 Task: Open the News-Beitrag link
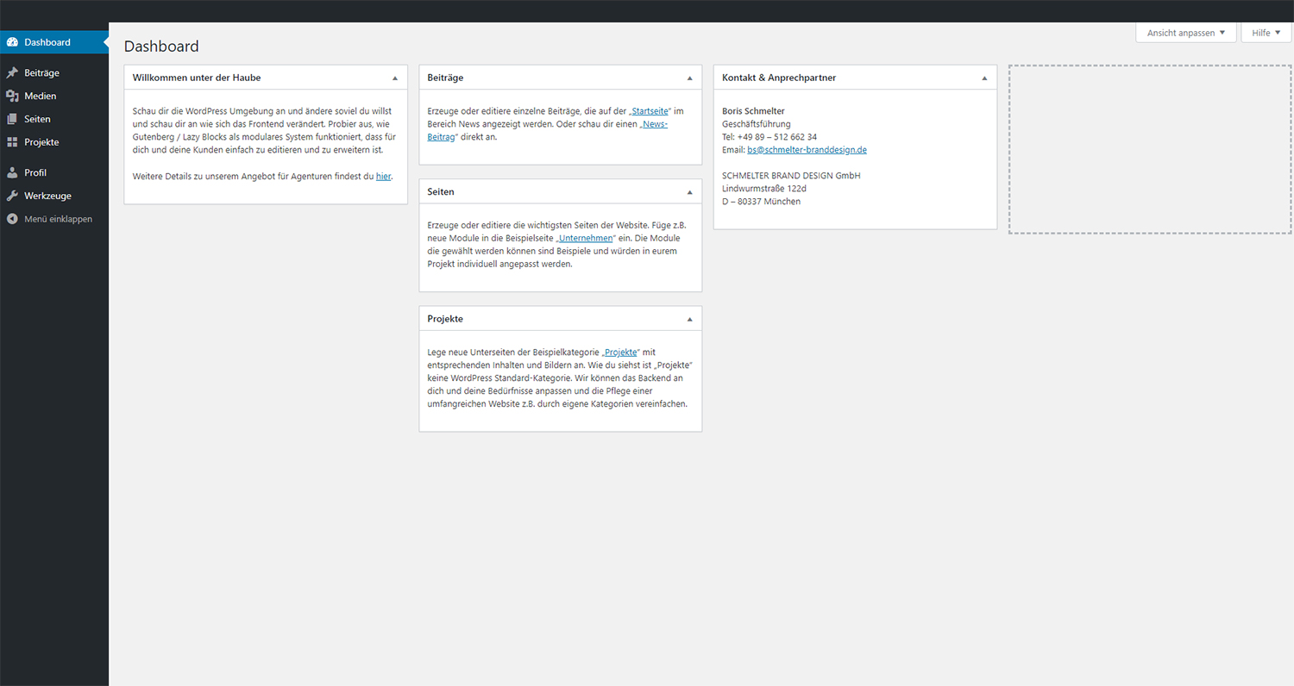(653, 124)
